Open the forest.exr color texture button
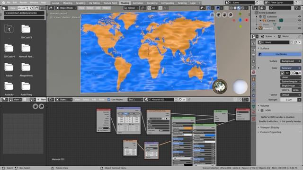 [291, 68]
